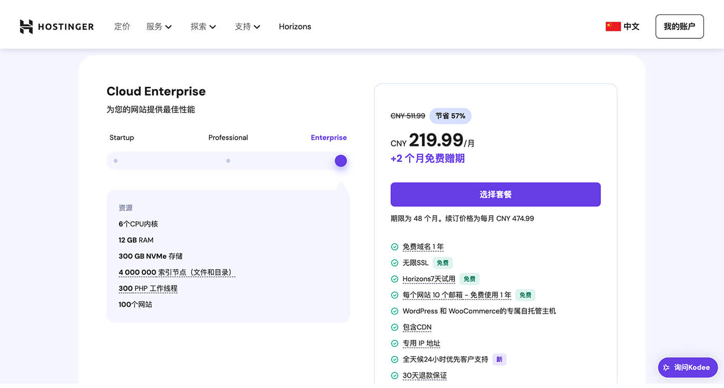Image resolution: width=724 pixels, height=388 pixels.
Task: Click the Professional dot on the slider
Action: 228,161
